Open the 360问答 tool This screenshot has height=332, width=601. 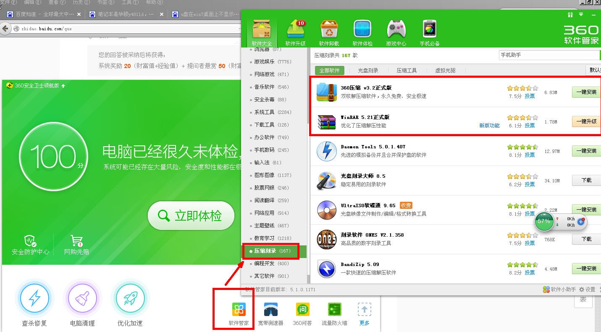tap(302, 314)
